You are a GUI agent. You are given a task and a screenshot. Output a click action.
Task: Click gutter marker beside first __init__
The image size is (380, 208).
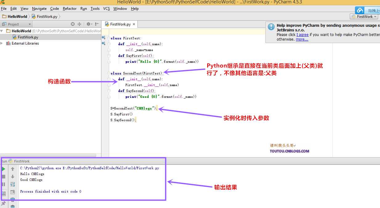(104, 43)
